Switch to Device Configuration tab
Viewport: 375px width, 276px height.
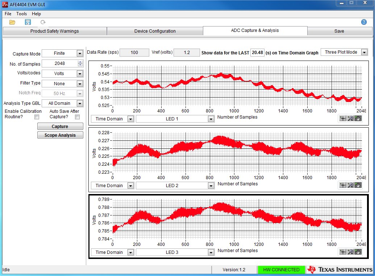(155, 31)
